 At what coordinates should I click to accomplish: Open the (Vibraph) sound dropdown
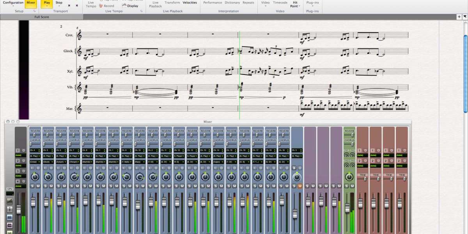click(x=74, y=161)
